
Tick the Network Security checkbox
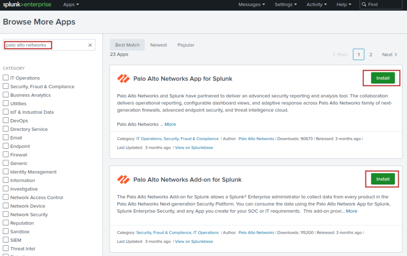[x=6, y=214]
